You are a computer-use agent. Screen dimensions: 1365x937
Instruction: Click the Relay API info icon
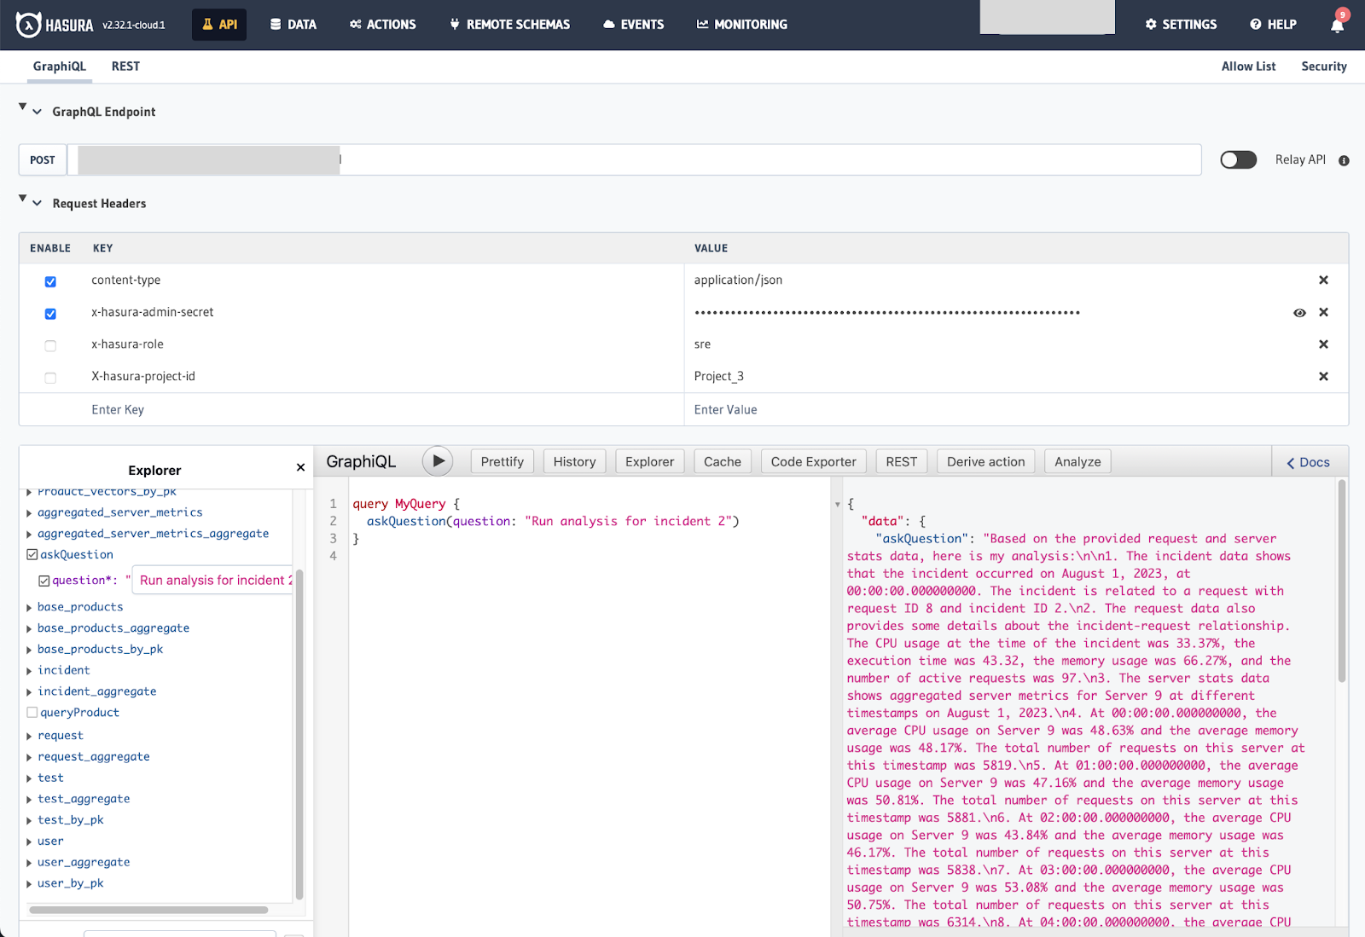(1344, 160)
